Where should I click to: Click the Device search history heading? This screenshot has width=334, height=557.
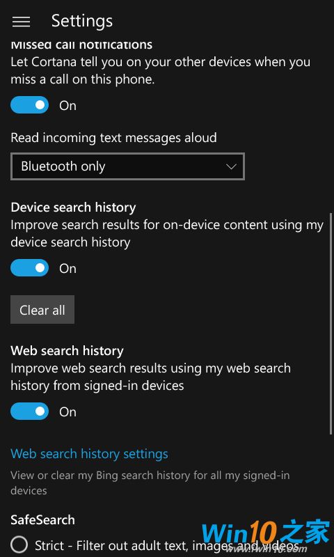coord(73,207)
